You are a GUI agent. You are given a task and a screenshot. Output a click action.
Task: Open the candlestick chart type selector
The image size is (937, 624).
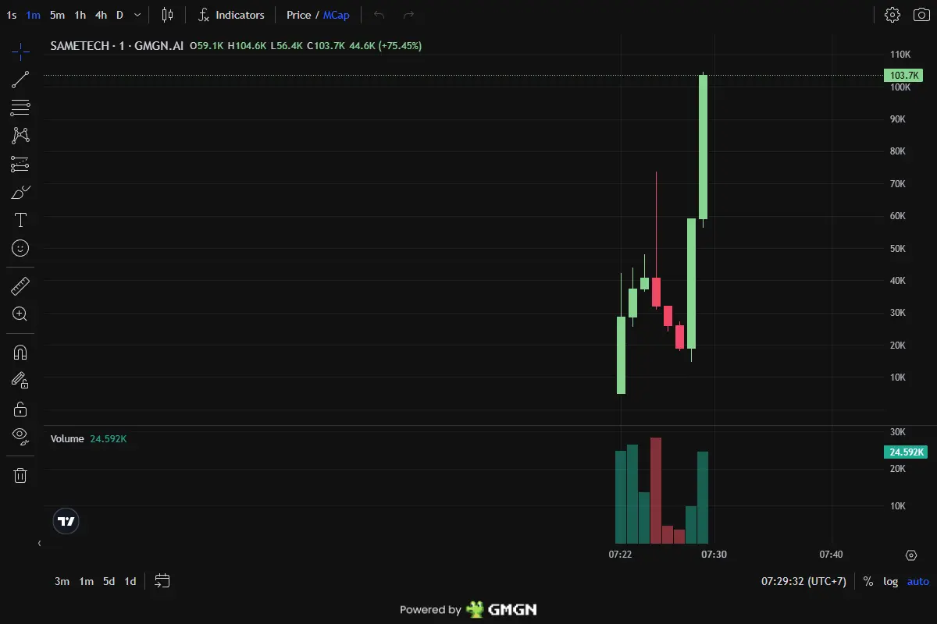point(168,15)
